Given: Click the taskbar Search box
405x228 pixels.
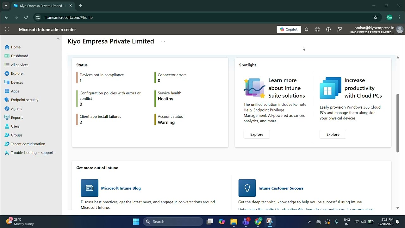Looking at the screenshot, I should click(173, 222).
